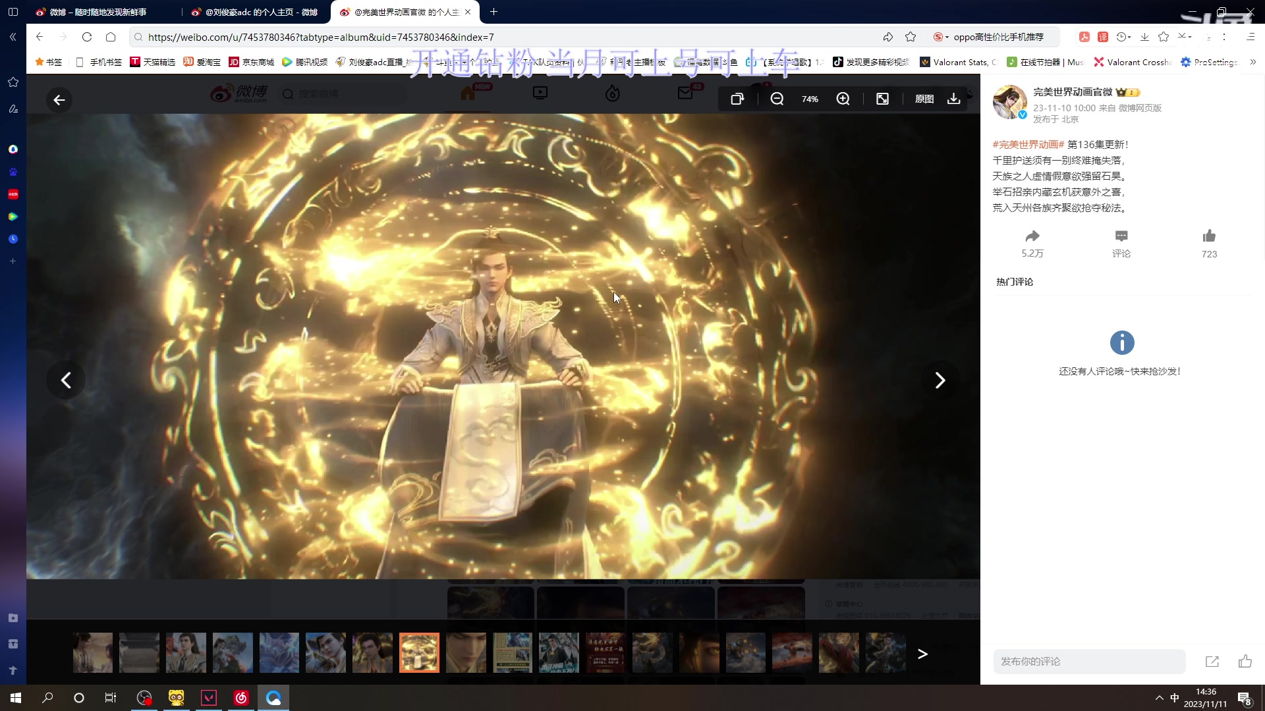Show next image with right arrow
Screen dimensions: 1265x711
(940, 381)
